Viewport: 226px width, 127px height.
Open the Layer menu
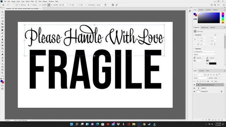coord(18,1)
